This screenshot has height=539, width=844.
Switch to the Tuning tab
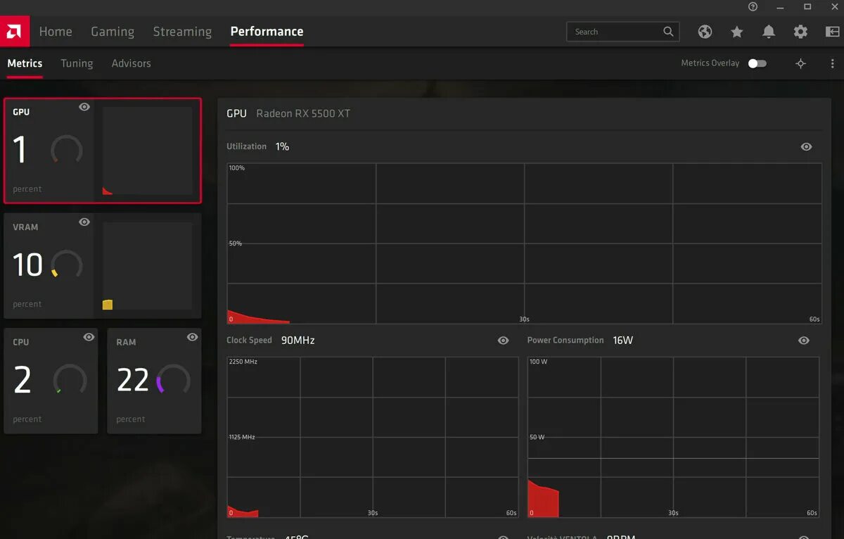(x=77, y=63)
